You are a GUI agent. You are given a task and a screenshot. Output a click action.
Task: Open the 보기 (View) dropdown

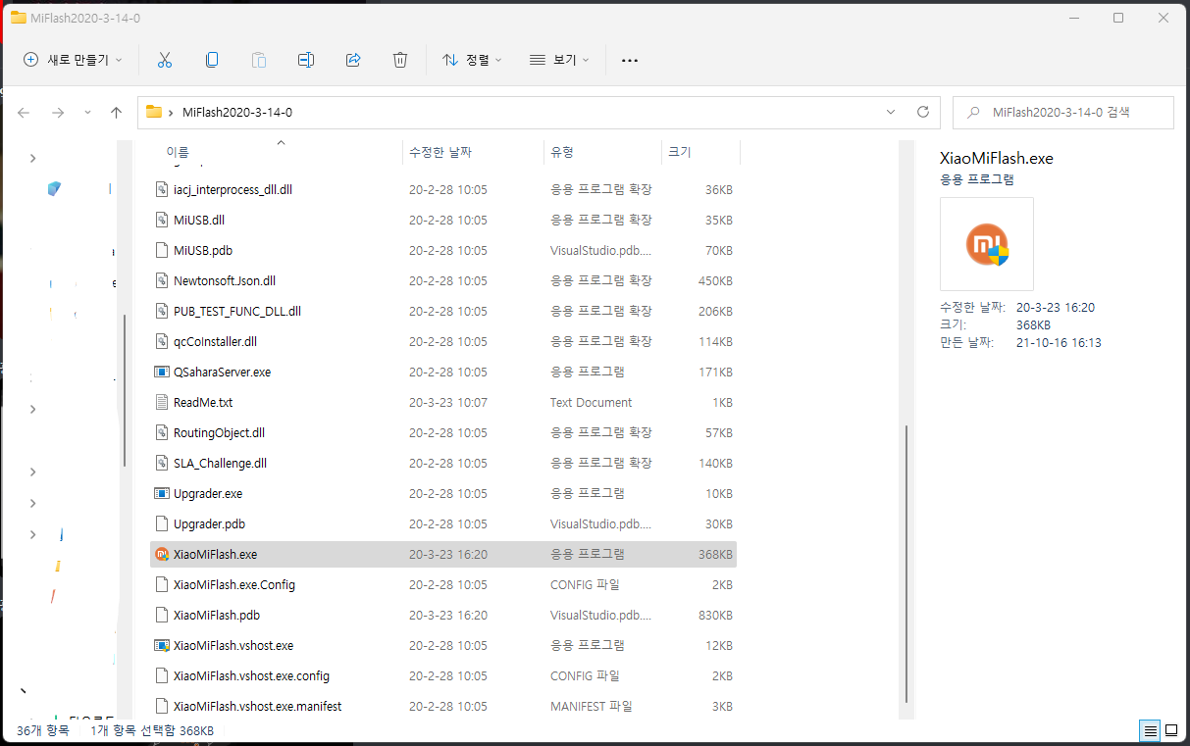(x=559, y=60)
